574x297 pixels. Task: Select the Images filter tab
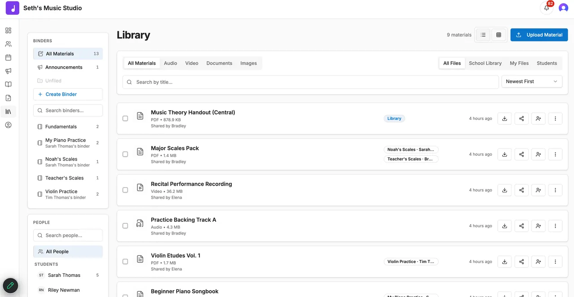pos(248,63)
